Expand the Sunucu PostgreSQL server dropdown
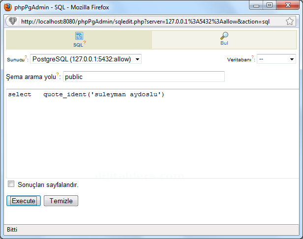303x239 pixels. click(x=86, y=59)
